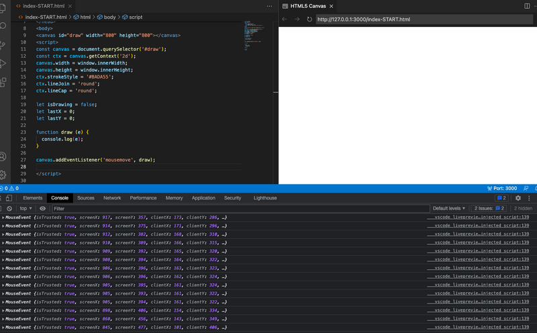This screenshot has width=537, height=333.
Task: Open the 'top' JavaScript context dropdown
Action: coord(26,209)
